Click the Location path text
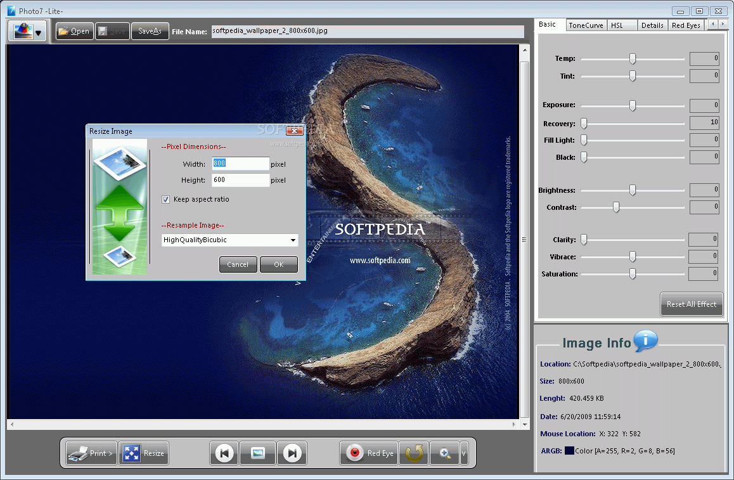Viewport: 734px width, 480px height. (x=647, y=364)
